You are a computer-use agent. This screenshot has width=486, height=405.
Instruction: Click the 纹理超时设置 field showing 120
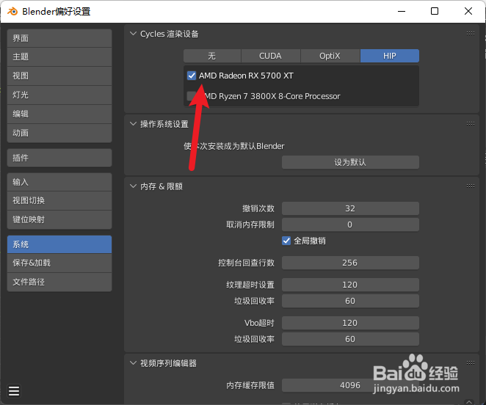pos(350,285)
